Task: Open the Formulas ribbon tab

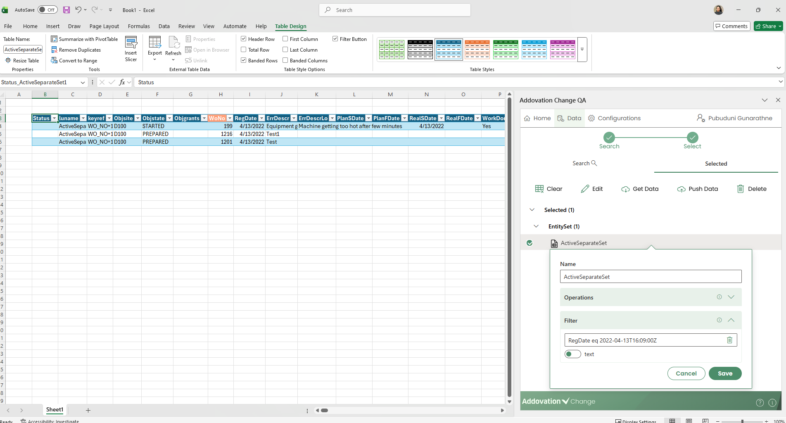Action: click(139, 26)
